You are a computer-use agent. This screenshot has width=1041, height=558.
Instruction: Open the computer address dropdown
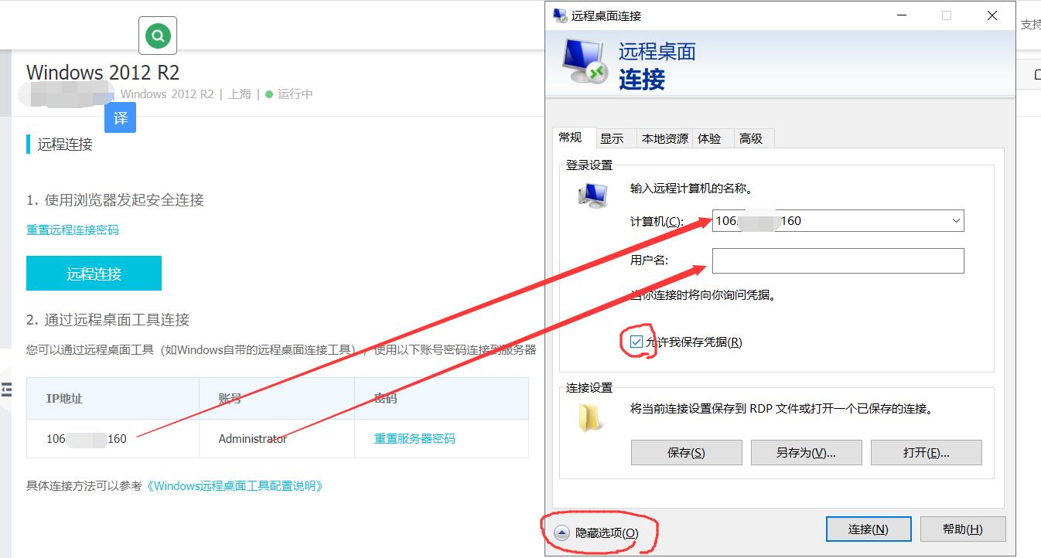[x=955, y=221]
